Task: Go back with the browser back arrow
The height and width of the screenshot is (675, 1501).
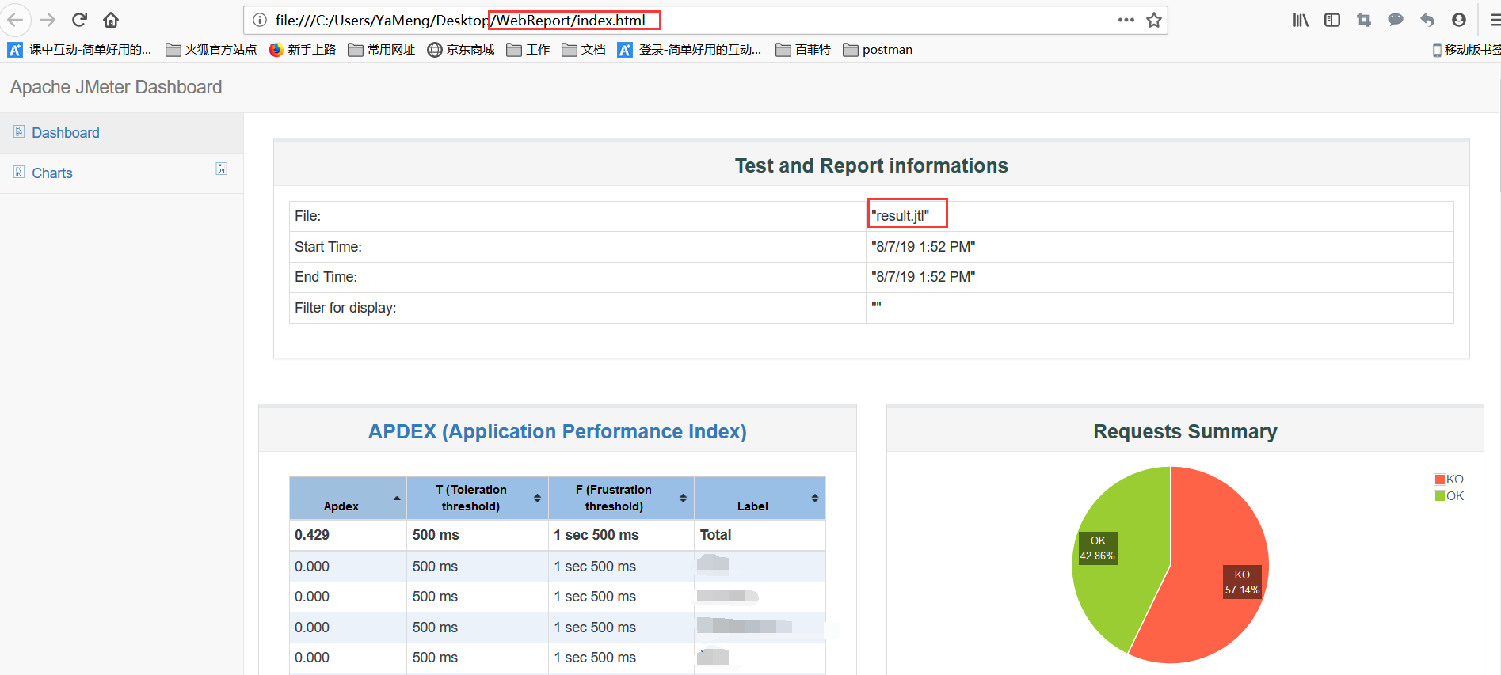Action: coord(15,20)
